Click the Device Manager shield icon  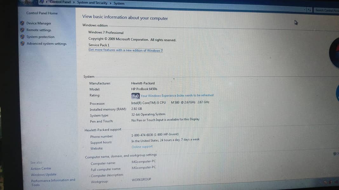click(22, 23)
